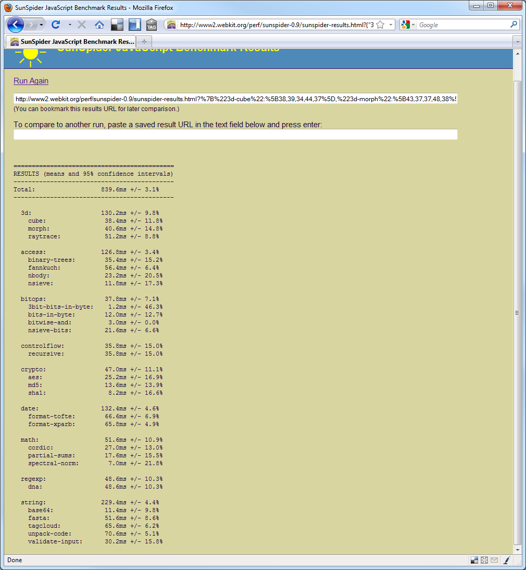Image resolution: width=526 pixels, height=570 pixels.
Task: Click the scrollbar down arrow
Action: (517, 550)
